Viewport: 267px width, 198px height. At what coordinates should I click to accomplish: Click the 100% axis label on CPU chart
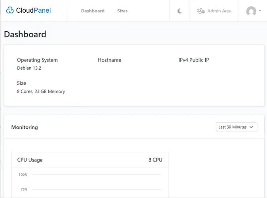(x=23, y=175)
